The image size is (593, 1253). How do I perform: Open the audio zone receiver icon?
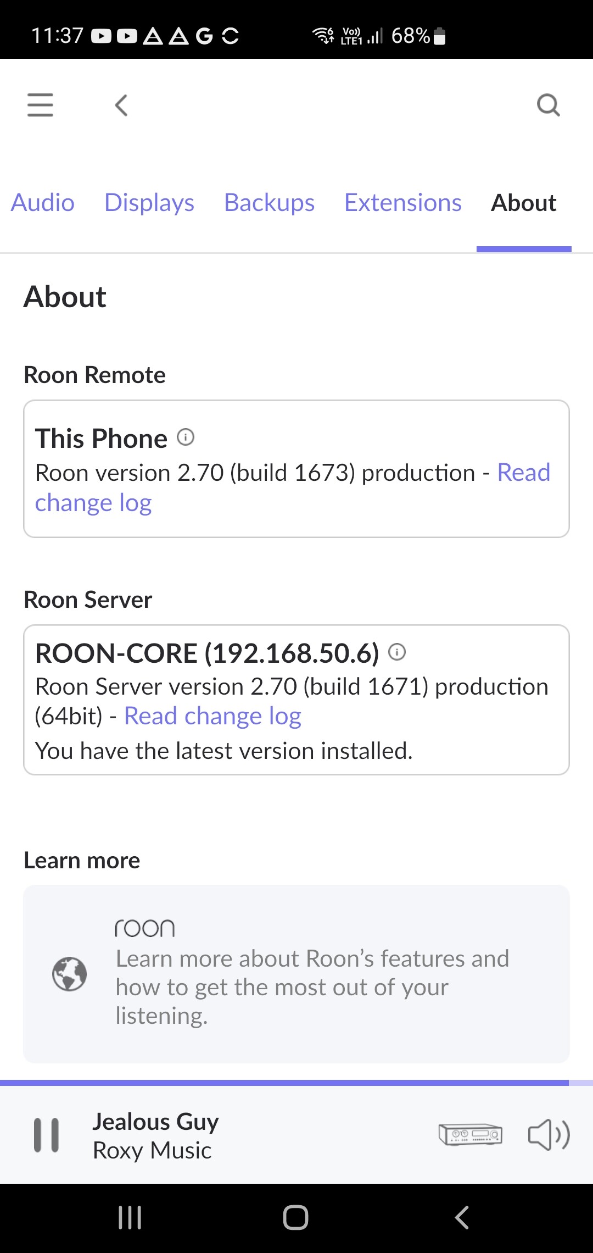click(471, 1134)
